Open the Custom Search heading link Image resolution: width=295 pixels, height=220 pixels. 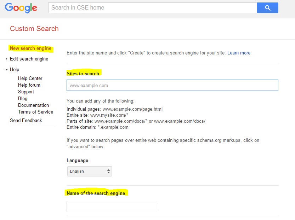[x=34, y=29]
